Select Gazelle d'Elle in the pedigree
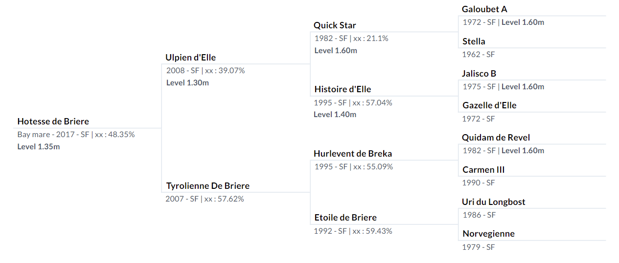619x263 pixels. [489, 105]
